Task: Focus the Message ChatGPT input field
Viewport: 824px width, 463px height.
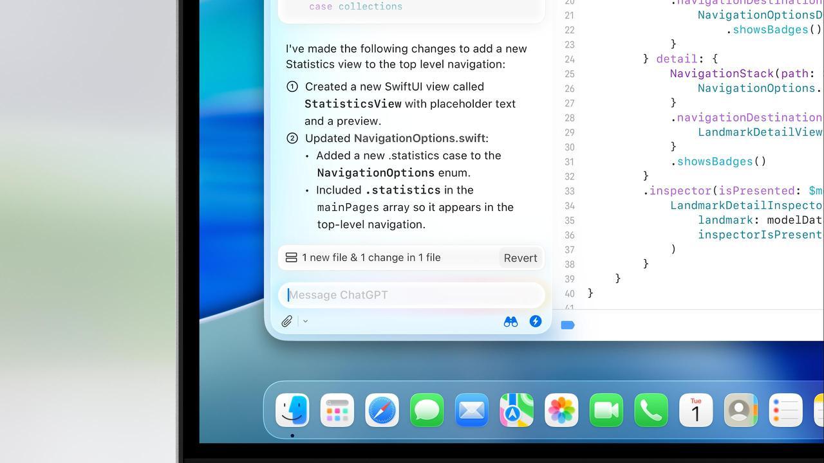Action: coord(411,295)
